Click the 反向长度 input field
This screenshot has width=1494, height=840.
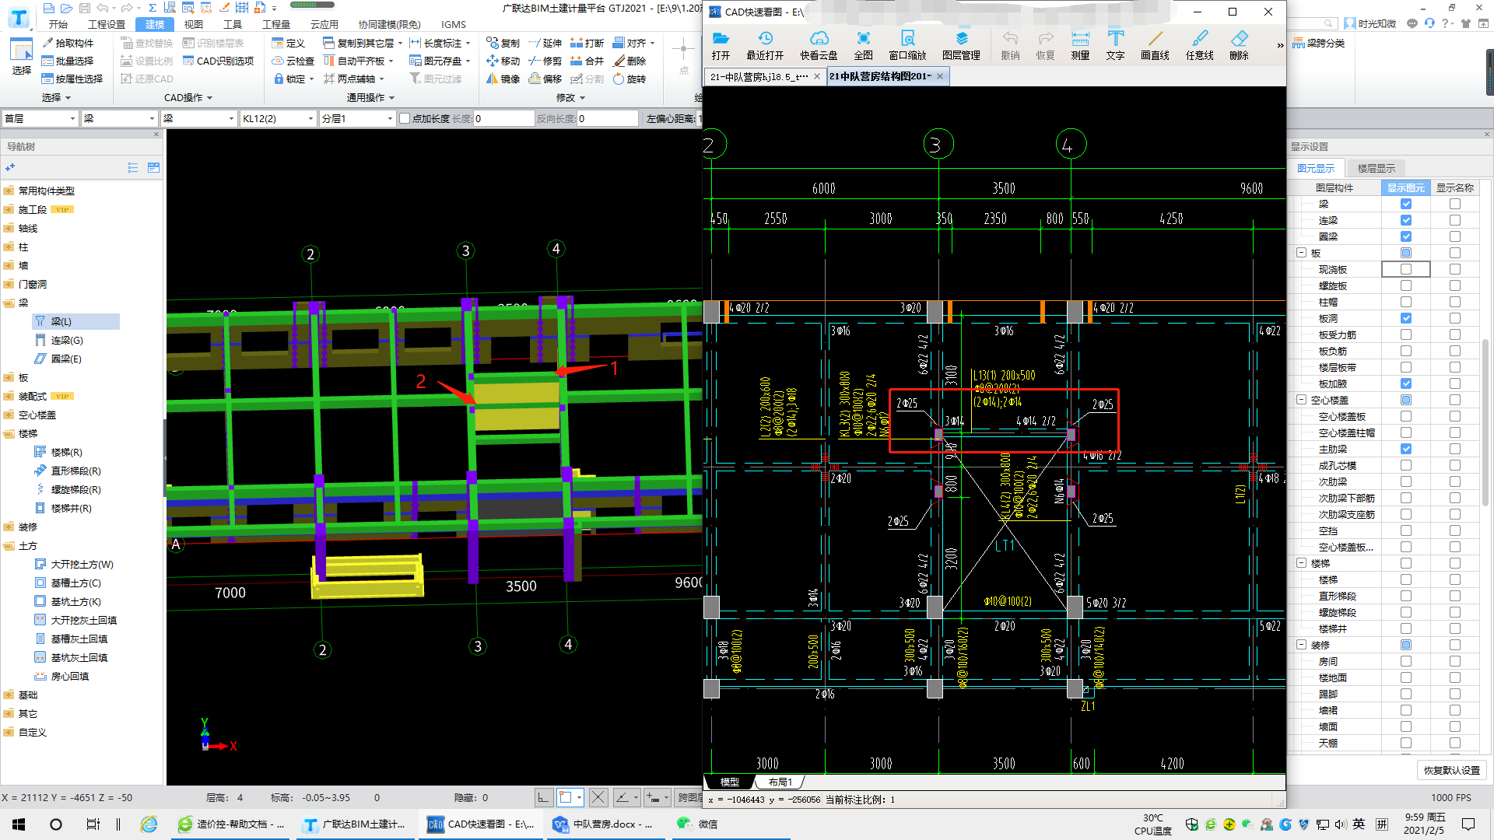pyautogui.click(x=607, y=118)
